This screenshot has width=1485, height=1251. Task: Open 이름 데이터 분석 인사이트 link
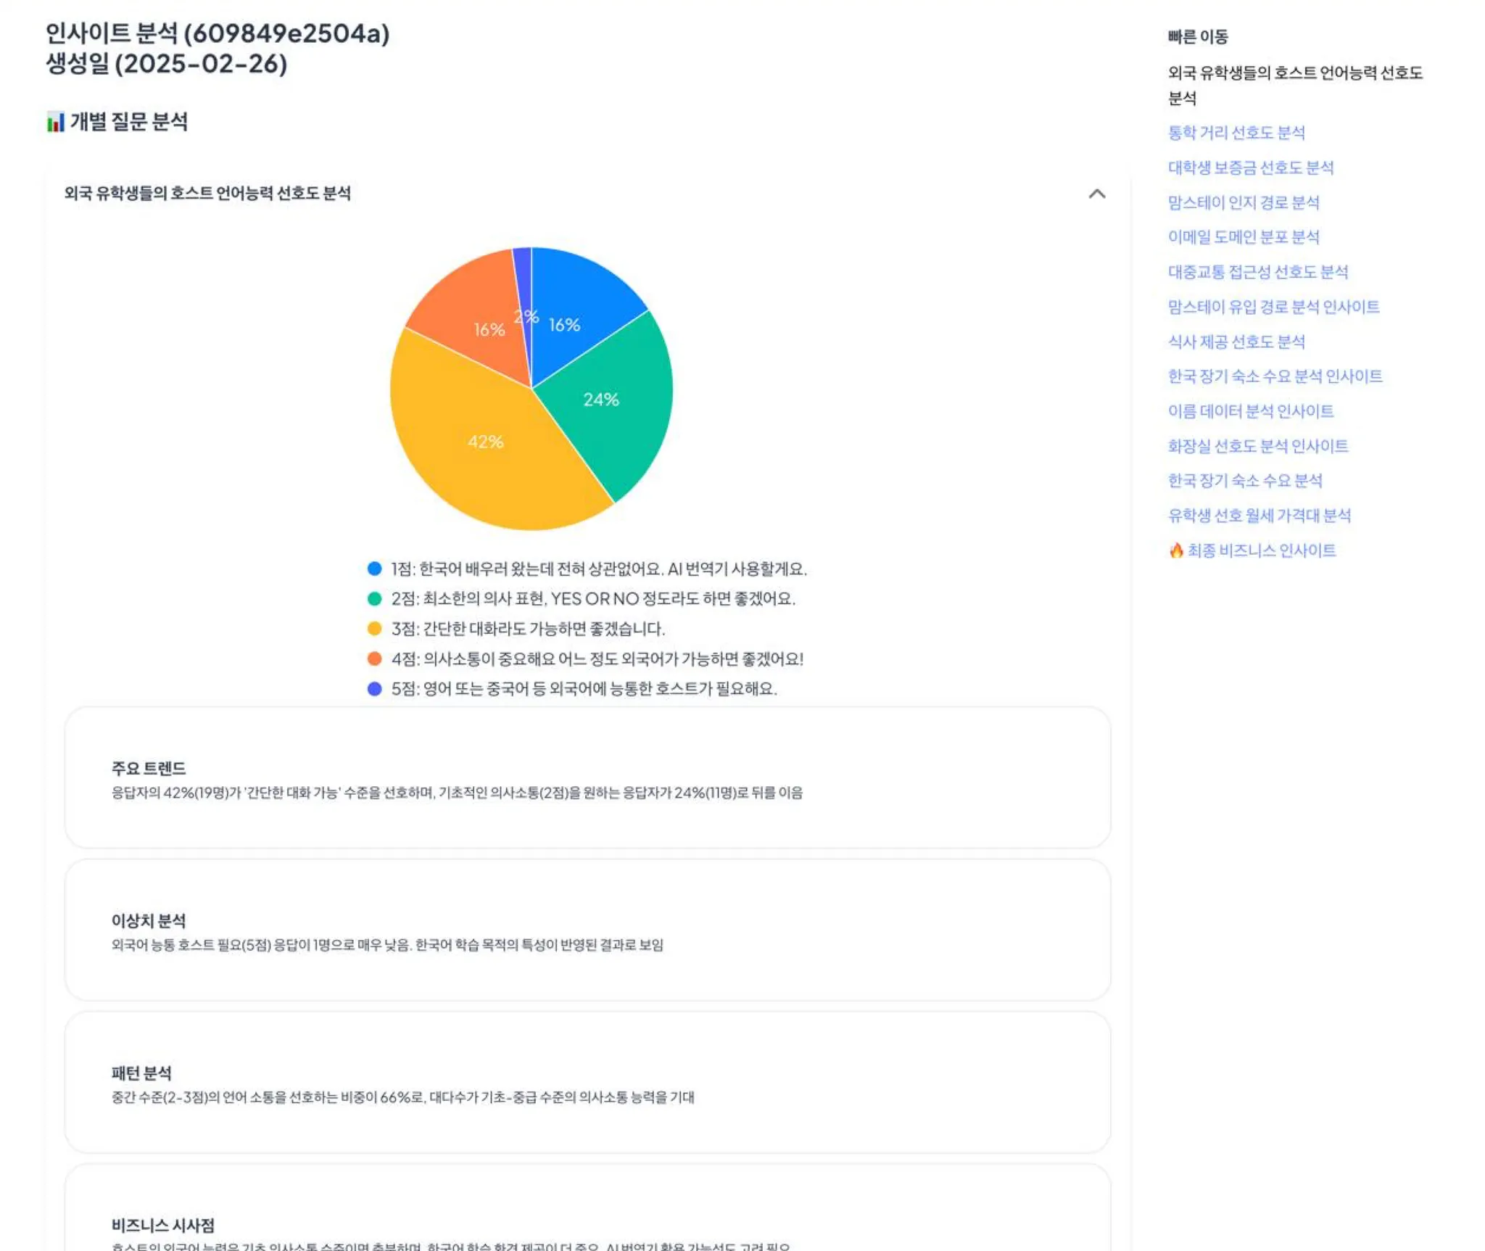click(1250, 411)
